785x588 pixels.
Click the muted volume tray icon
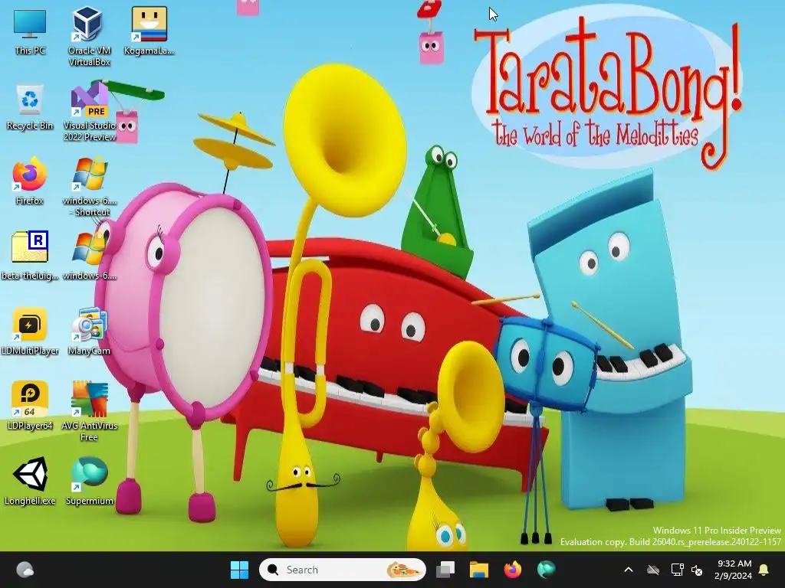coord(697,570)
